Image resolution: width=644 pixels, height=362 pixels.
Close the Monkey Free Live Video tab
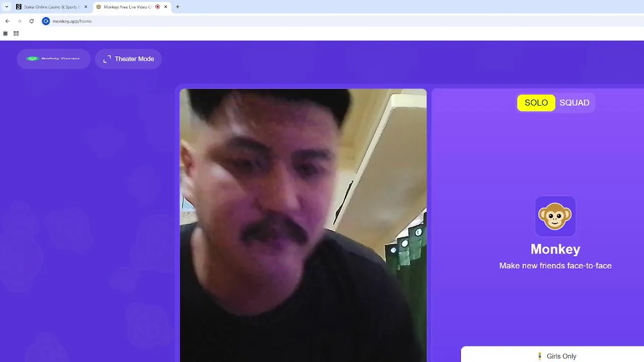pyautogui.click(x=166, y=7)
